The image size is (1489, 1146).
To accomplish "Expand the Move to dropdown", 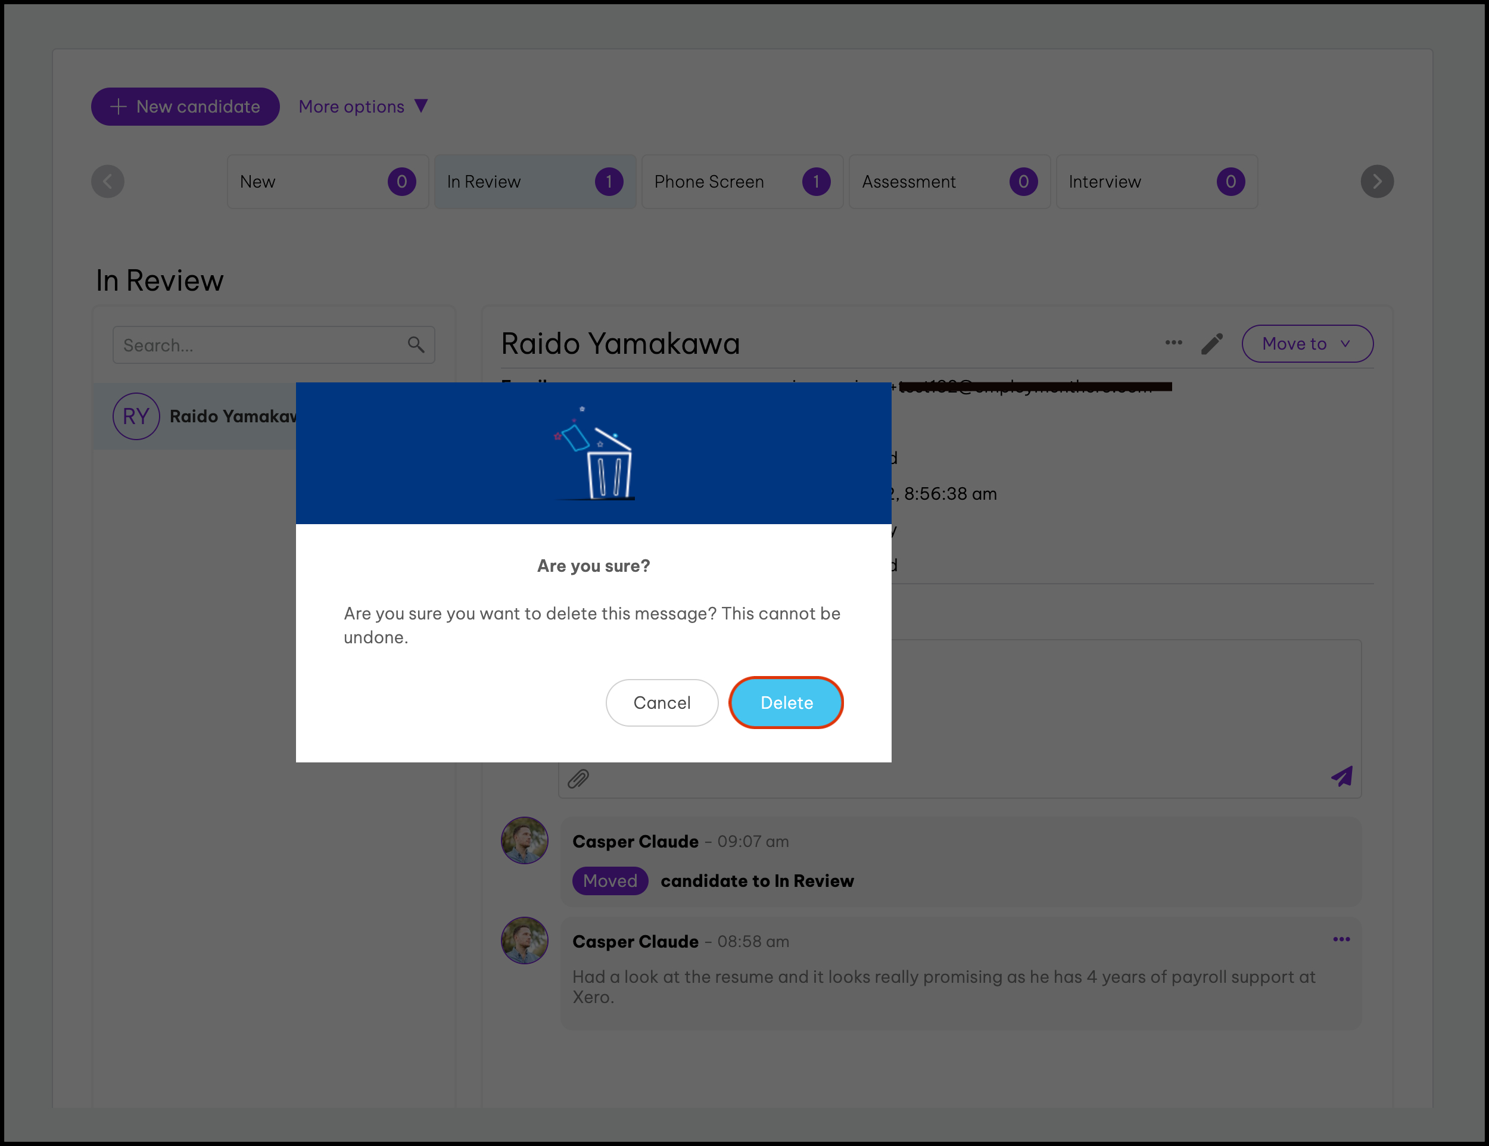I will pos(1306,344).
